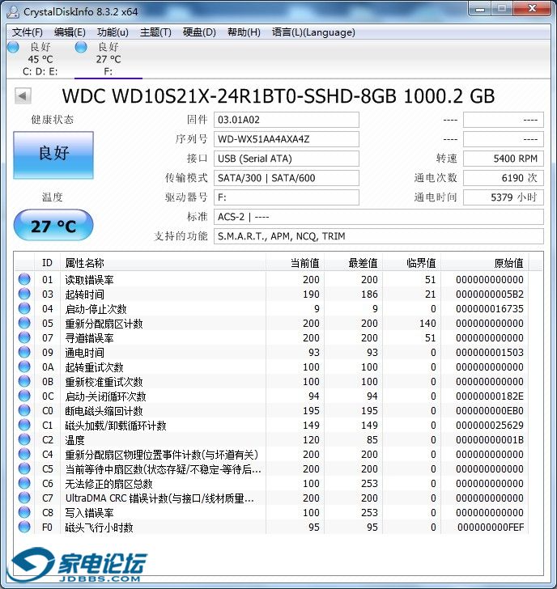Screen dimensions: 557x589
Task: Click the ID column header
Action: (x=47, y=263)
